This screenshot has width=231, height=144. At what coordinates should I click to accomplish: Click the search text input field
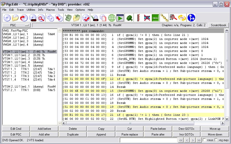pos(148,140)
